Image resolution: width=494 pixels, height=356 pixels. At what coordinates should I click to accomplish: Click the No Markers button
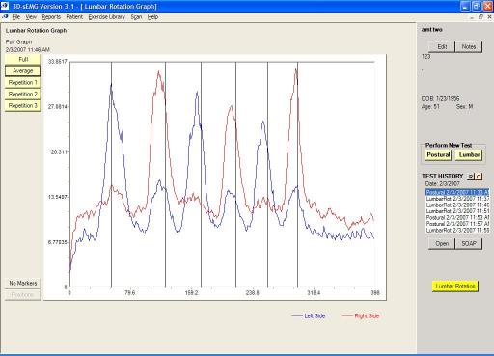tap(23, 283)
